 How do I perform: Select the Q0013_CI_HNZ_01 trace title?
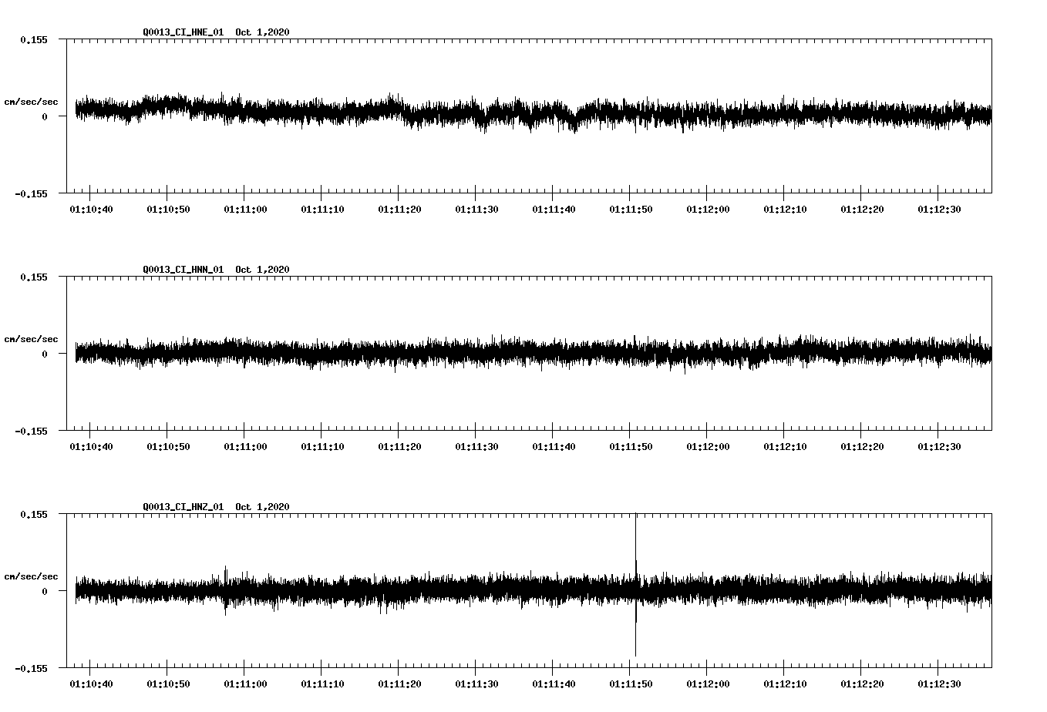(x=183, y=506)
